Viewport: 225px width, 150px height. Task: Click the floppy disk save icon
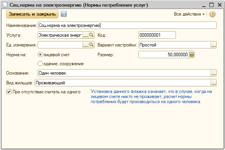[64, 14]
